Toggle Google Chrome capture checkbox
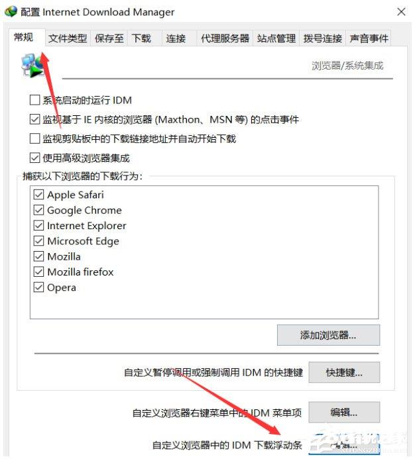This screenshot has height=459, width=413. pos(38,210)
